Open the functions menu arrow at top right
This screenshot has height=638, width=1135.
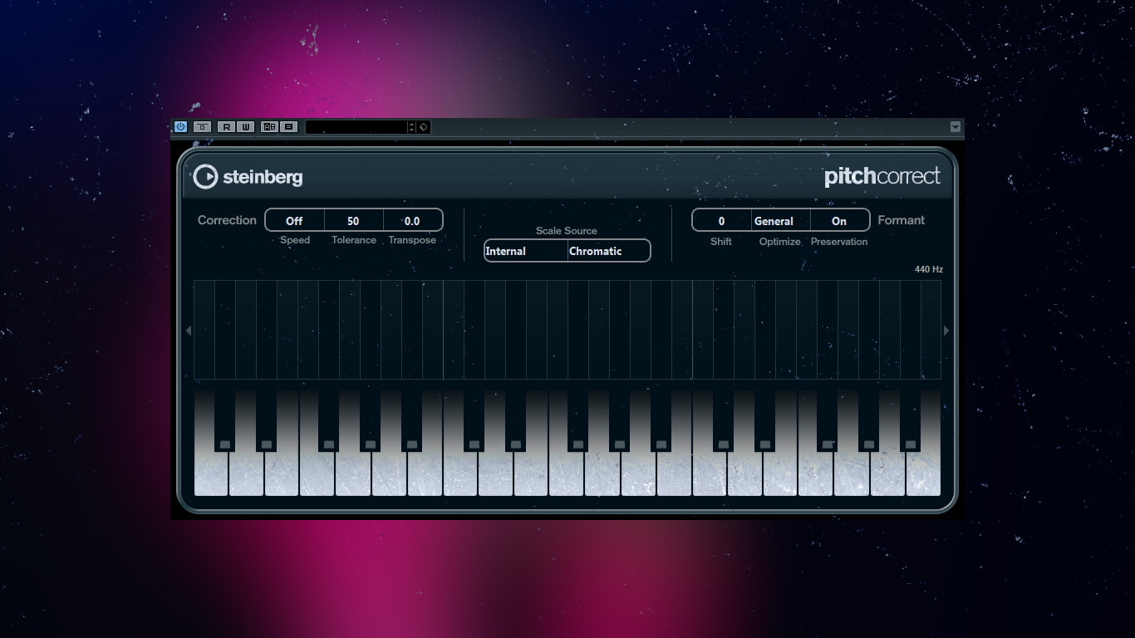(956, 127)
